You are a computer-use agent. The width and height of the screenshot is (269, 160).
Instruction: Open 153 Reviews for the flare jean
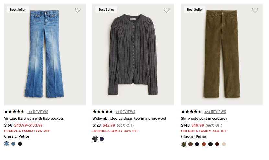pyautogui.click(x=38, y=112)
